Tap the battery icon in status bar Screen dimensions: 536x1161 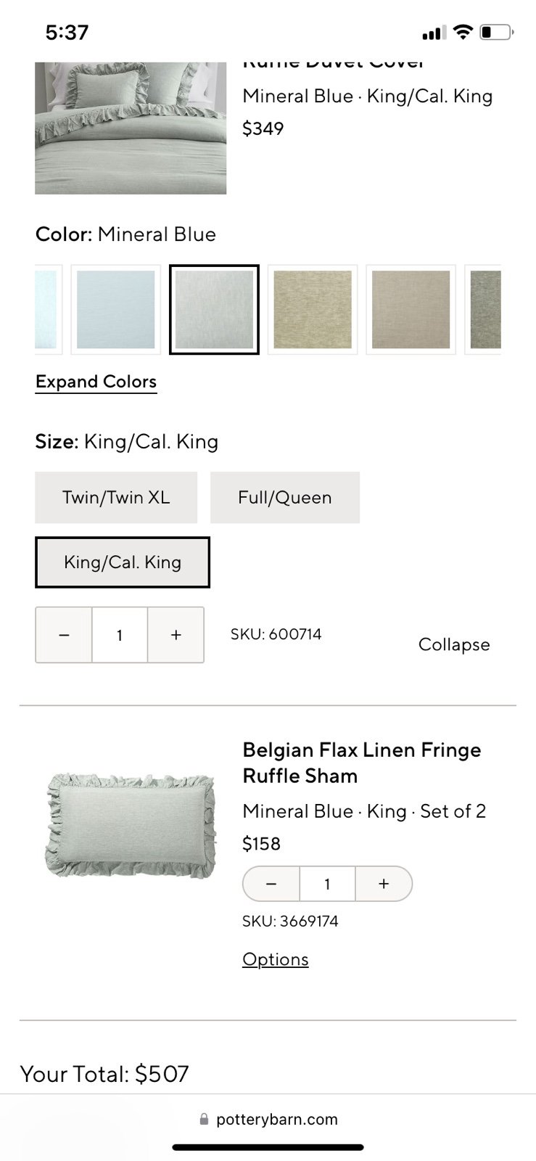[x=497, y=33]
